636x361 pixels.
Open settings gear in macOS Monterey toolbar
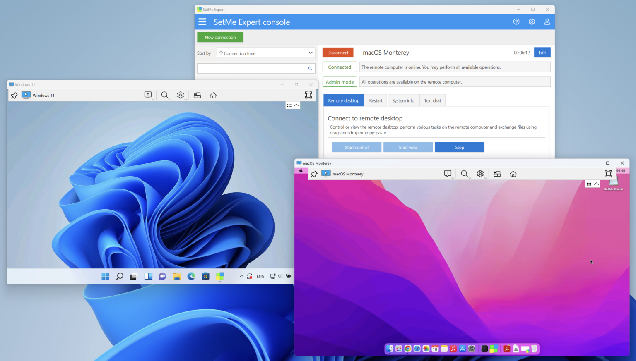pyautogui.click(x=480, y=174)
